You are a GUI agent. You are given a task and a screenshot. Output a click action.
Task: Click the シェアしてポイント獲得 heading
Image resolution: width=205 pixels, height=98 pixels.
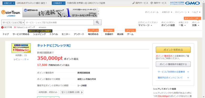coord(165,89)
